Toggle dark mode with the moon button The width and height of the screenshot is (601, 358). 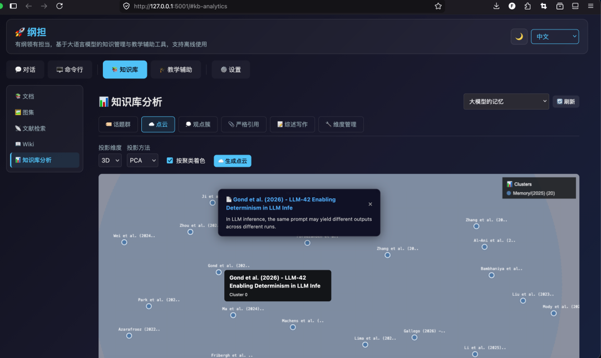[x=519, y=37]
